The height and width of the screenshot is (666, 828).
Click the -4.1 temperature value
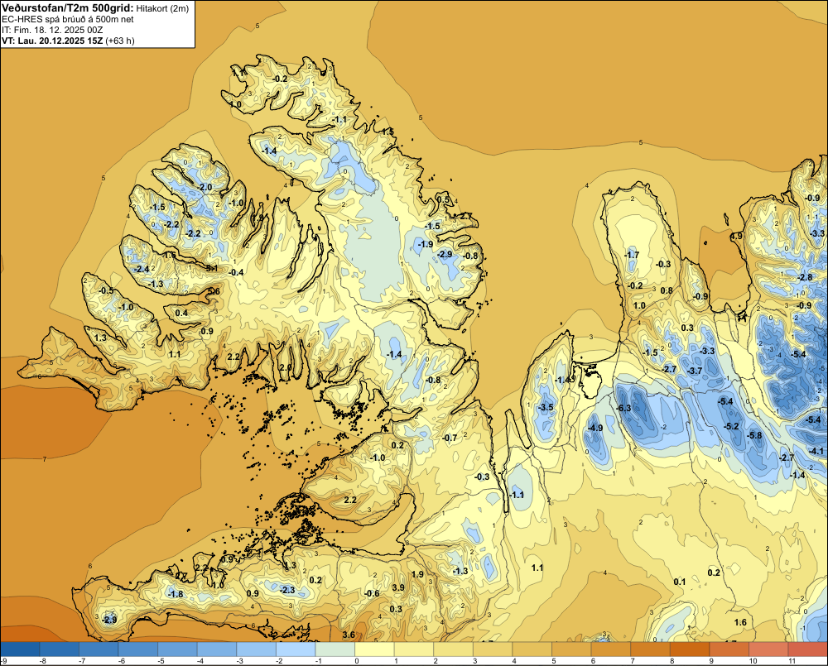[816, 451]
